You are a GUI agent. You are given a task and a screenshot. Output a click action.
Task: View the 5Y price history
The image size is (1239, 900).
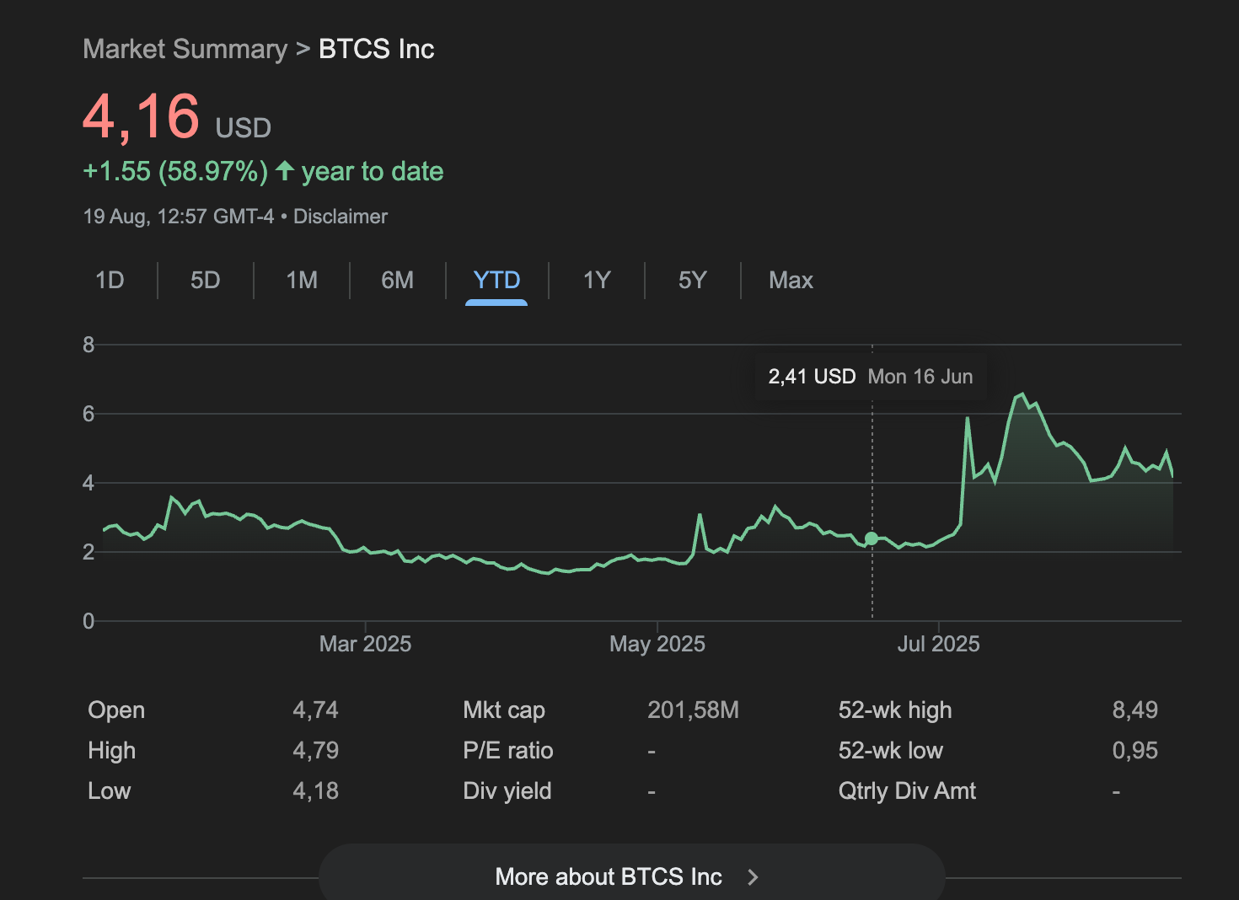(692, 281)
